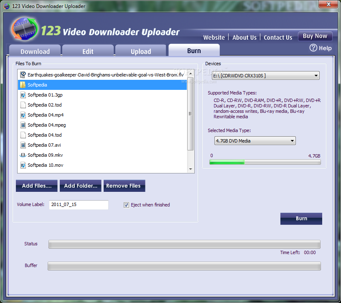Select the Softpedia folder row
This screenshot has width=341, height=303.
click(102, 85)
